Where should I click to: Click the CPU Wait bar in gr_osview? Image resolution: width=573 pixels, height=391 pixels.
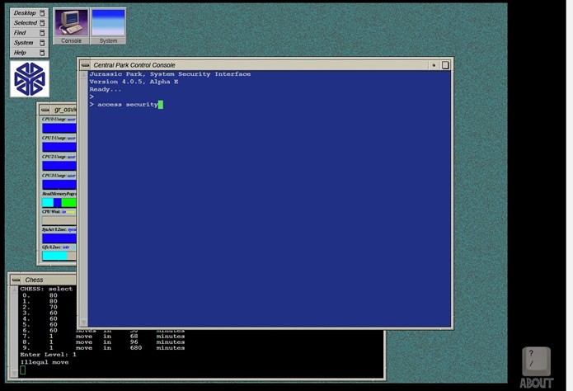pos(59,220)
